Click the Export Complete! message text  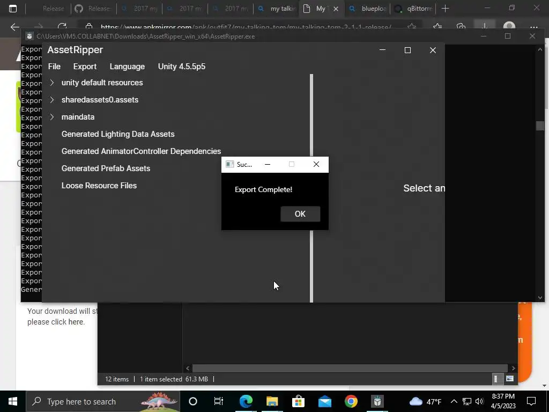(263, 189)
